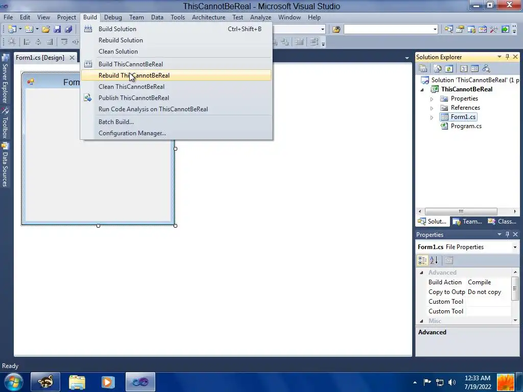523x392 pixels.
Task: Click the Align Rights layout icon
Action: [x=50, y=42]
